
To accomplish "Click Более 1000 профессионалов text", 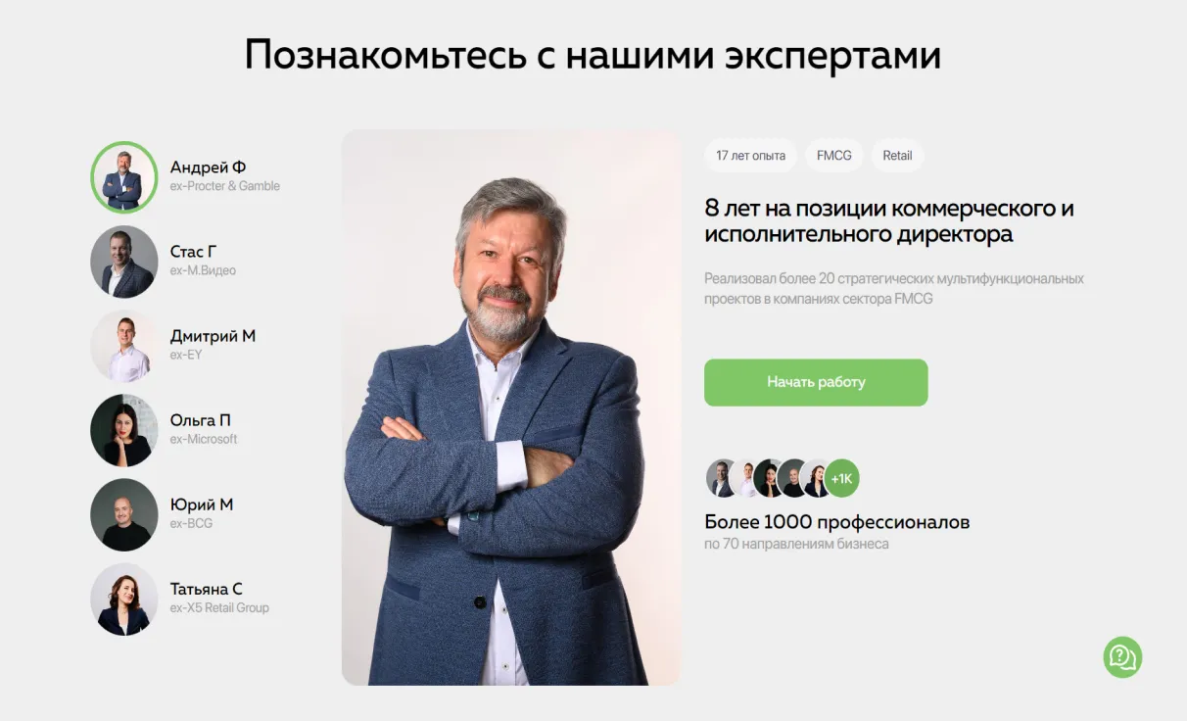I will (837, 522).
